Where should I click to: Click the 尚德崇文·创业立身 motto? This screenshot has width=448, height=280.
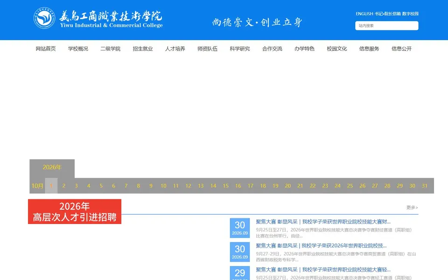pyautogui.click(x=257, y=22)
